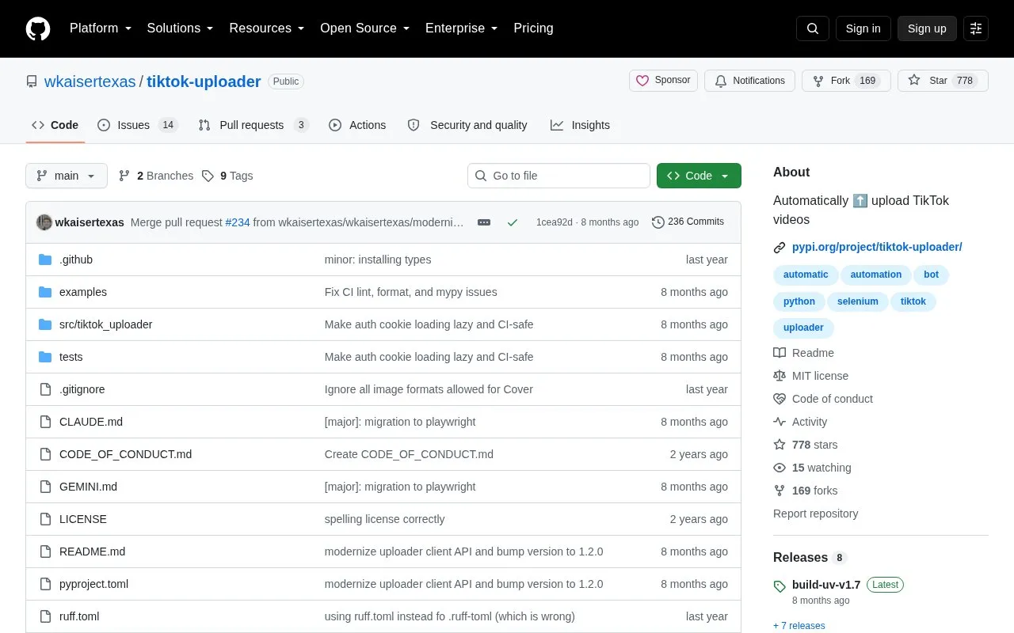Expand the Platform menu
The height and width of the screenshot is (633, 1014).
[101, 28]
